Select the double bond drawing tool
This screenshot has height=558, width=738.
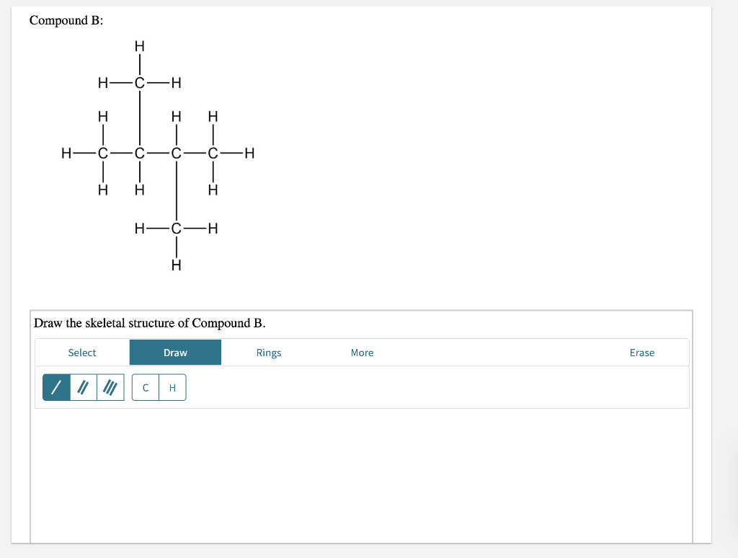(x=83, y=387)
